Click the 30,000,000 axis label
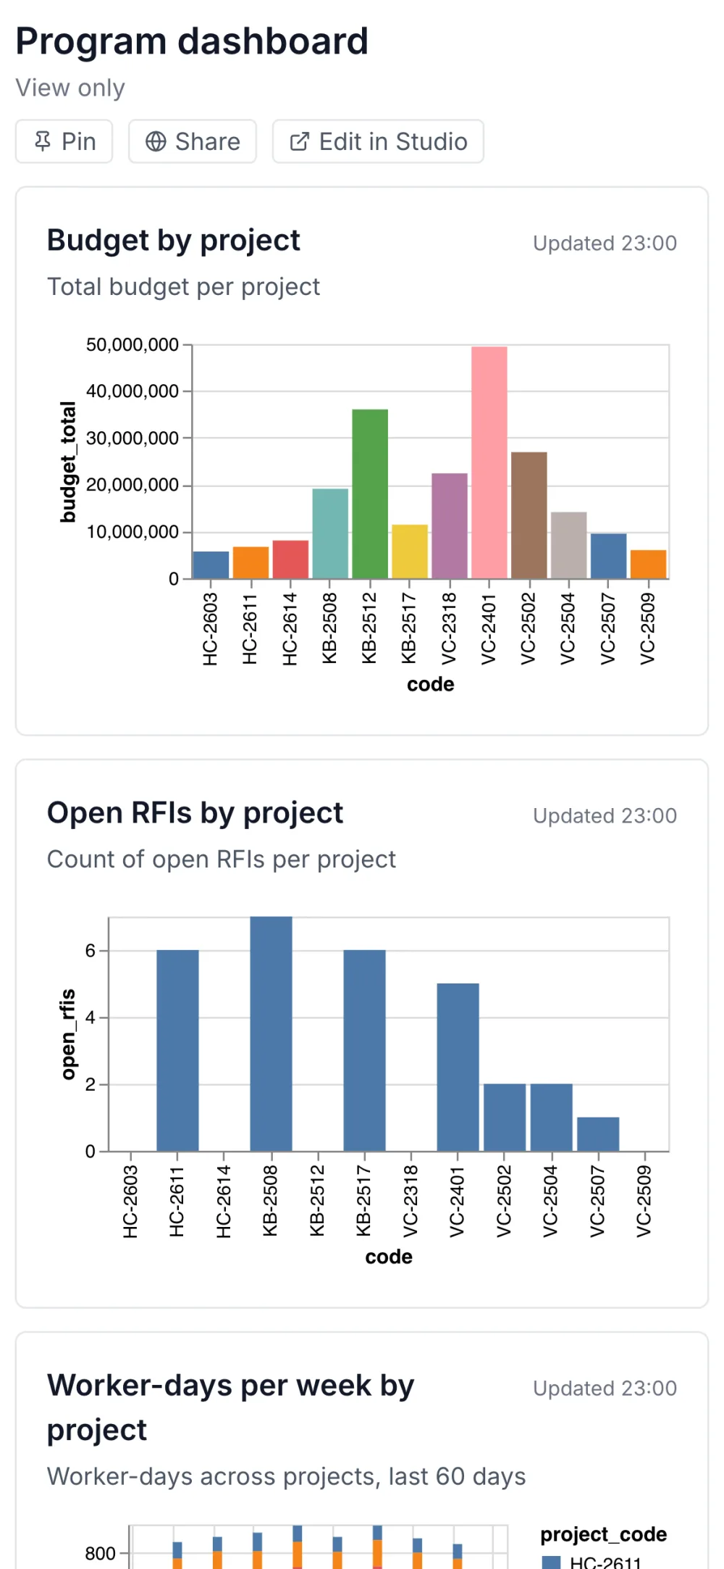Viewport: 724px width, 1569px height. tap(132, 438)
